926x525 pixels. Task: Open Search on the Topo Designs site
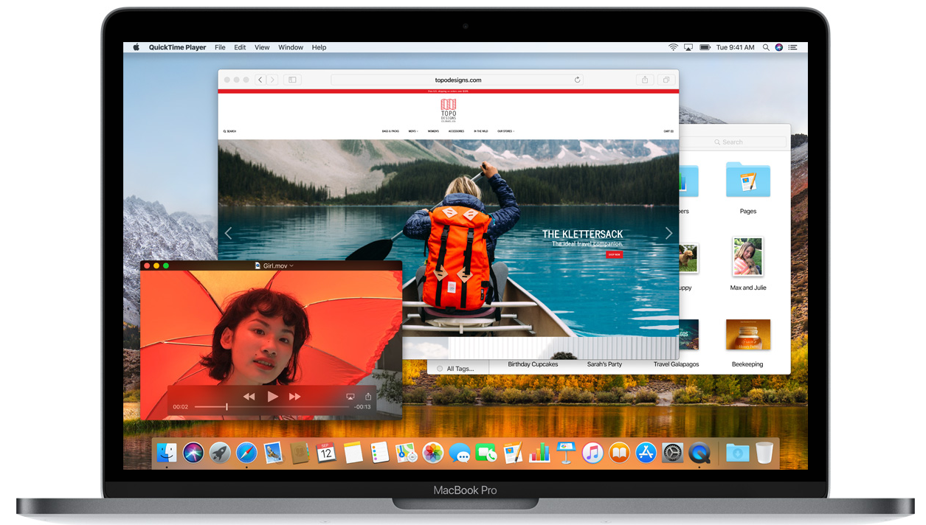point(229,131)
